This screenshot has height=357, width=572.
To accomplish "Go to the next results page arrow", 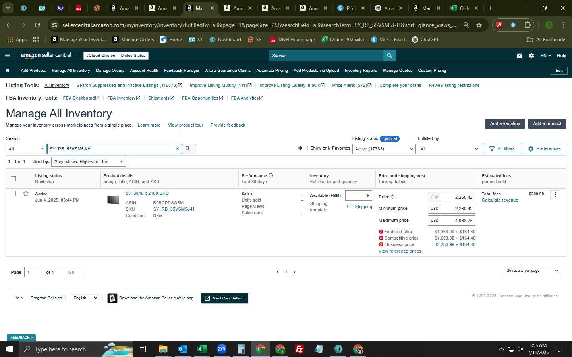I will tap(294, 272).
